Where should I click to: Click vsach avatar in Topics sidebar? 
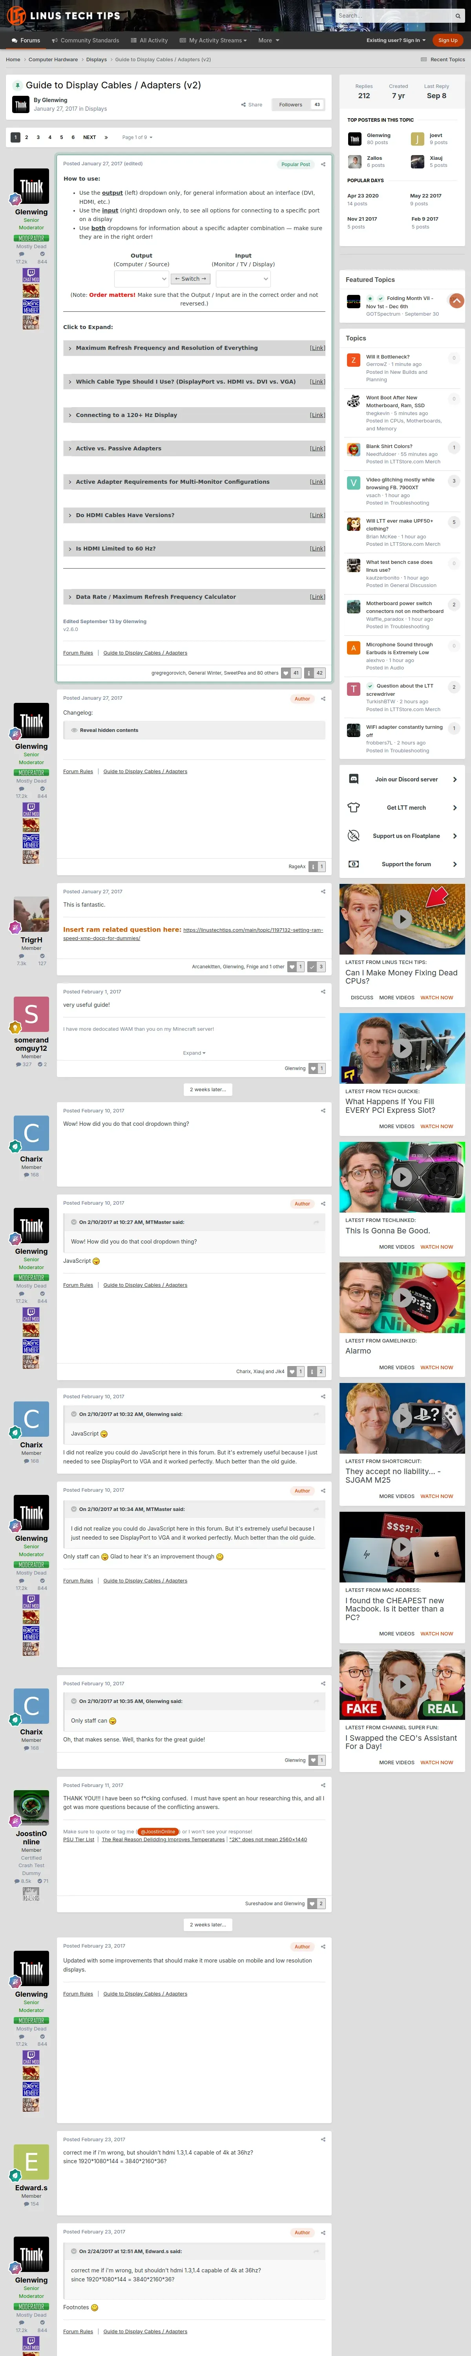click(x=353, y=483)
